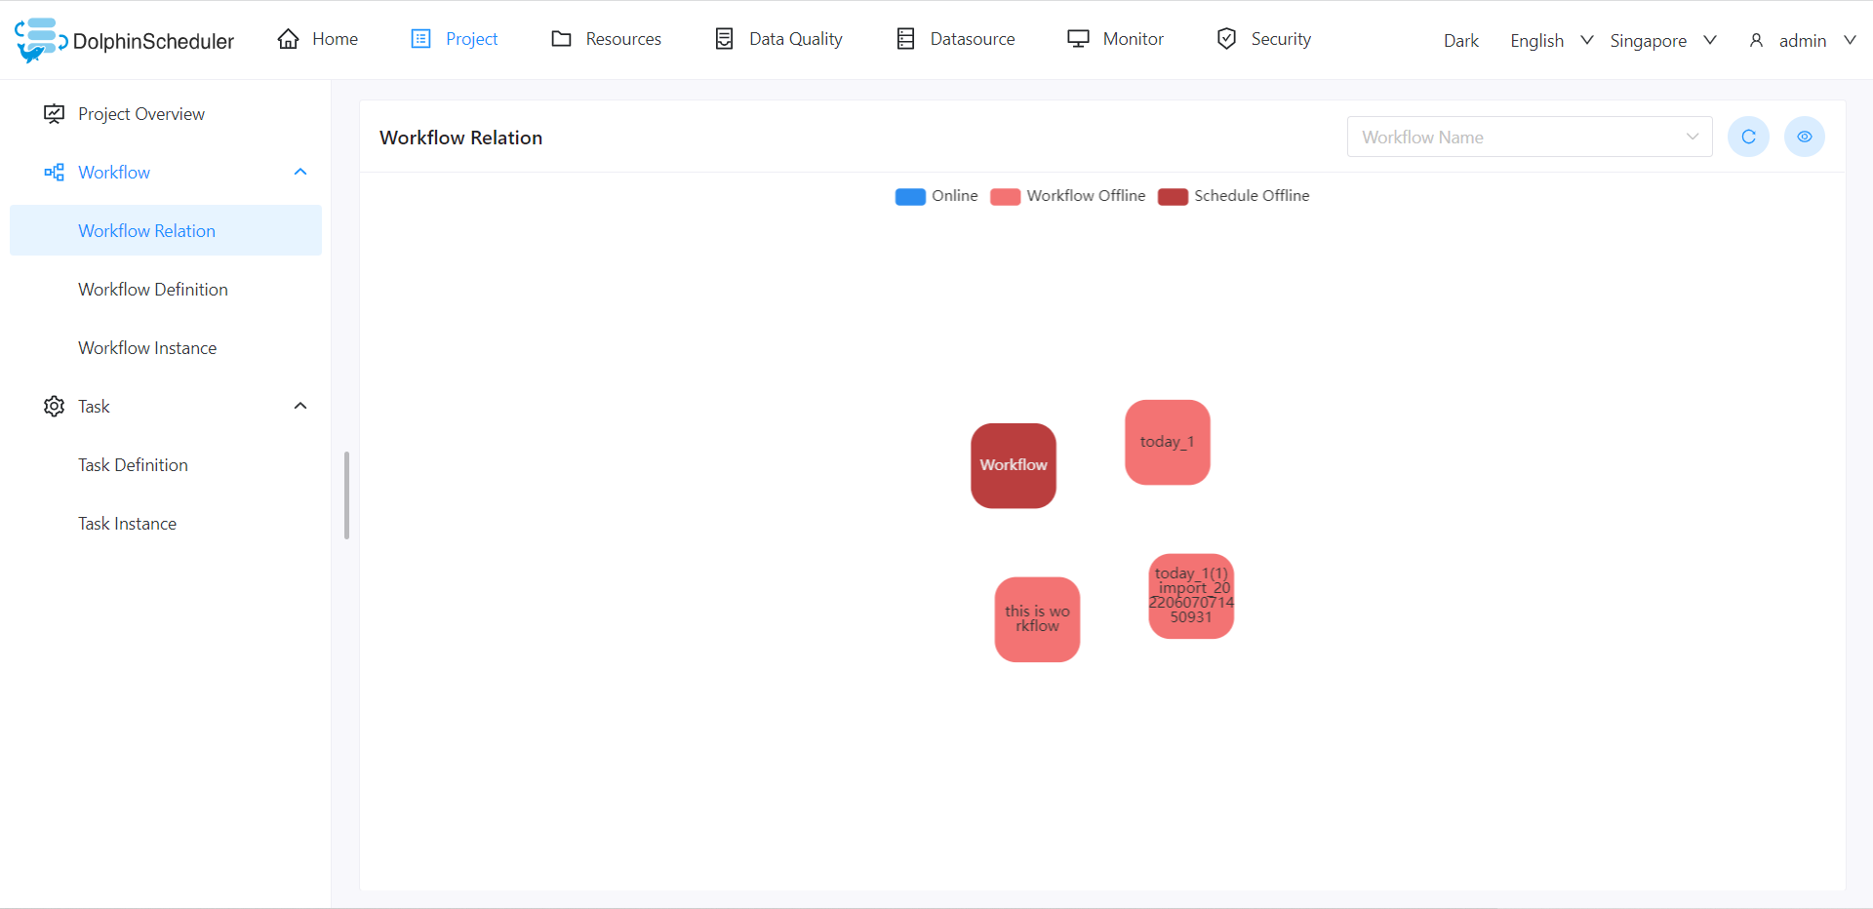Screen dimensions: 1873x909
Task: Open the Project tab
Action: (x=455, y=39)
